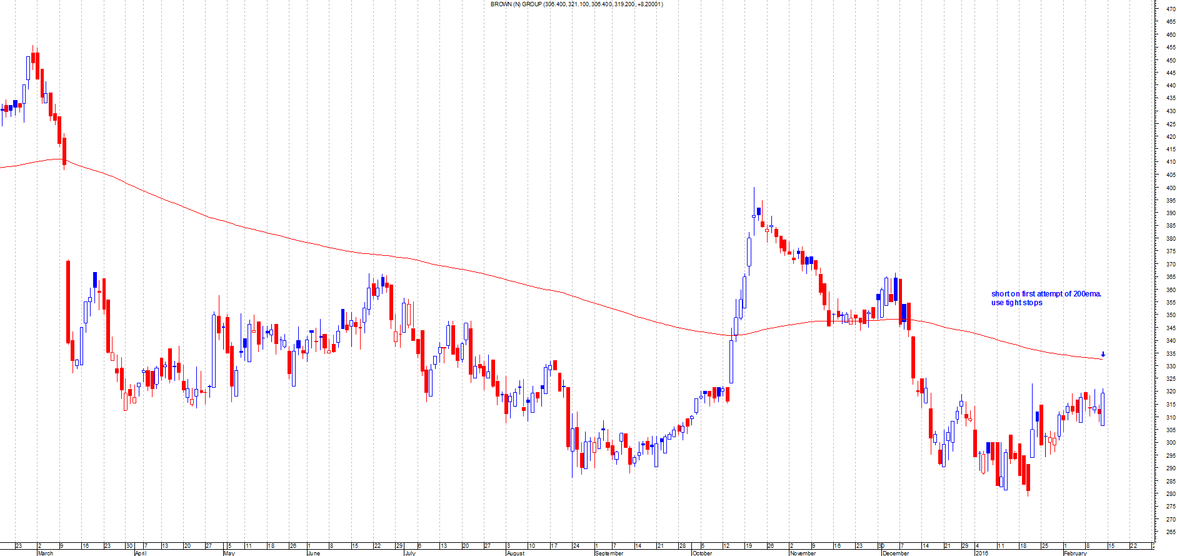1177x556 pixels.
Task: Click the December label on the date axis
Action: 896,553
